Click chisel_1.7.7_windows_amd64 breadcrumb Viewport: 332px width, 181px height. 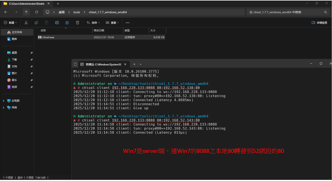coord(108,12)
